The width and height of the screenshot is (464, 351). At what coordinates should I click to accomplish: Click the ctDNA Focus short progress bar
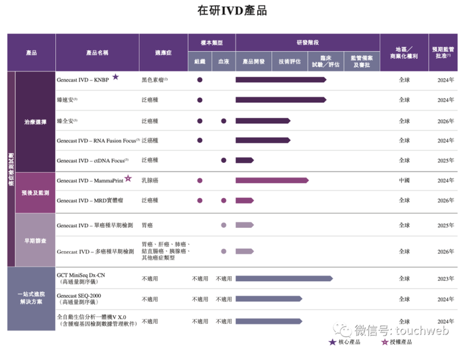(245, 160)
